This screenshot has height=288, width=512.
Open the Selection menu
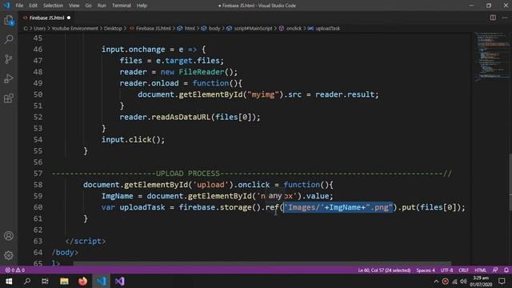53,6
